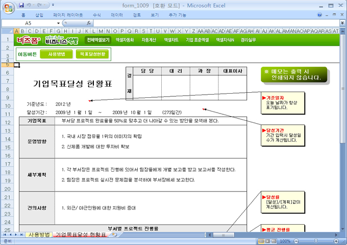Image resolution: width=347 pixels, height=245 pixels.
Task: Click the 엑셀자동화 banner link
Action: (125, 40)
